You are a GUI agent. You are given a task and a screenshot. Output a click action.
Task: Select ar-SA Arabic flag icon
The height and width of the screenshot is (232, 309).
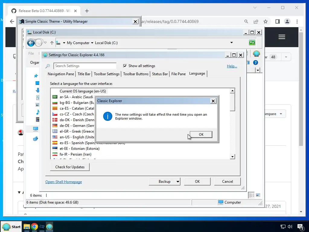55,97
